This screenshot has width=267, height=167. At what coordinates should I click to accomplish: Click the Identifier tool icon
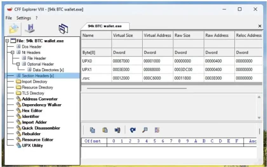[18, 116]
